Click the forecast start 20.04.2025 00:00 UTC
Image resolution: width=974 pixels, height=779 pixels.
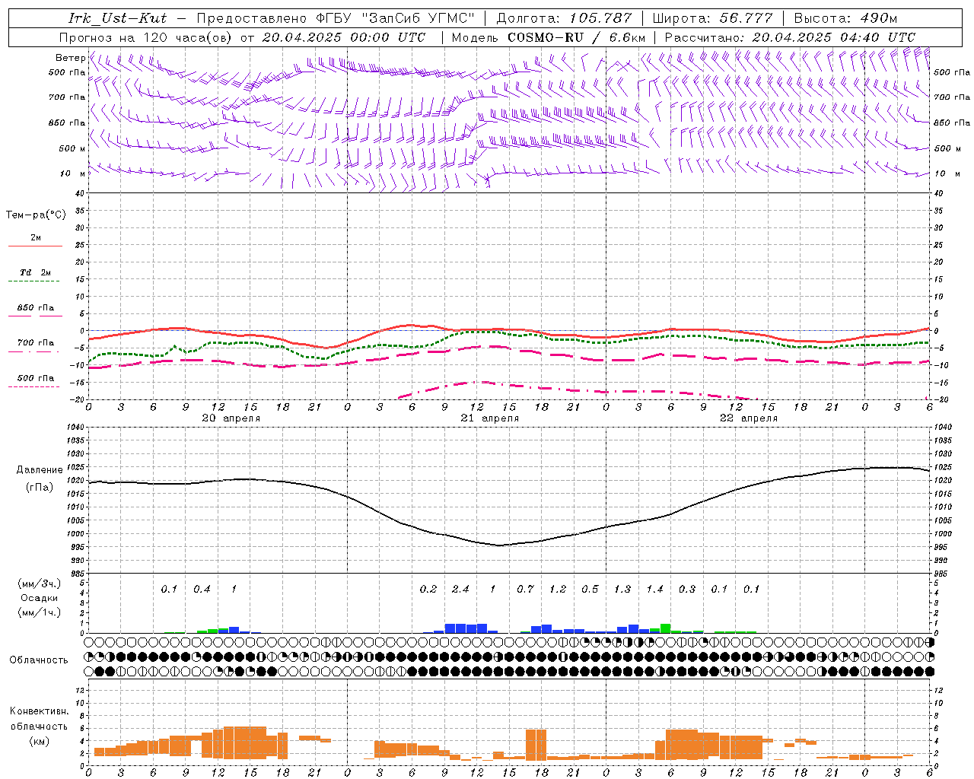coord(344,37)
